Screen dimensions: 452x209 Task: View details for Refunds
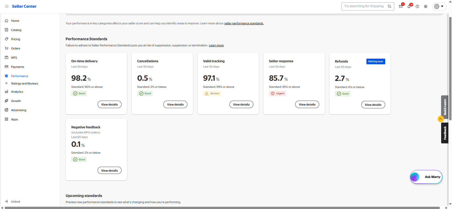coord(373,105)
